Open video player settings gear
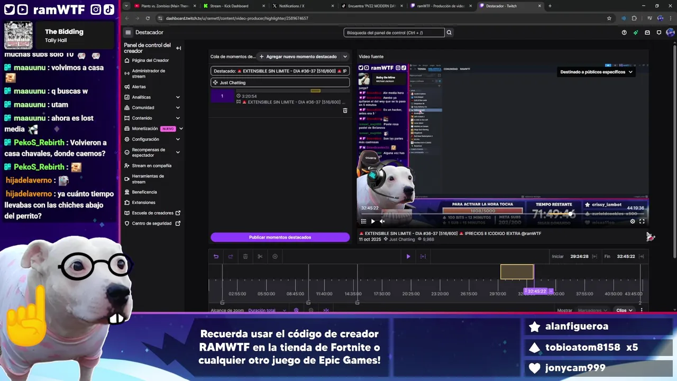 pos(633,222)
